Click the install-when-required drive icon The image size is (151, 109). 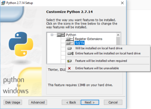[x=70, y=61]
